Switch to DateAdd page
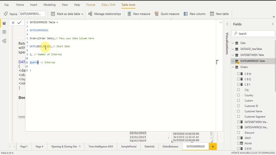 [150, 146]
